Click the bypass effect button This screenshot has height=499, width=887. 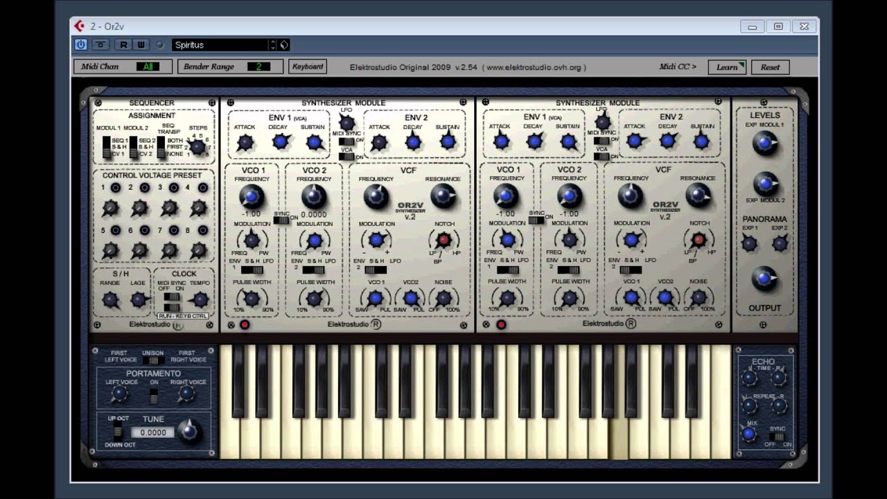coord(101,45)
